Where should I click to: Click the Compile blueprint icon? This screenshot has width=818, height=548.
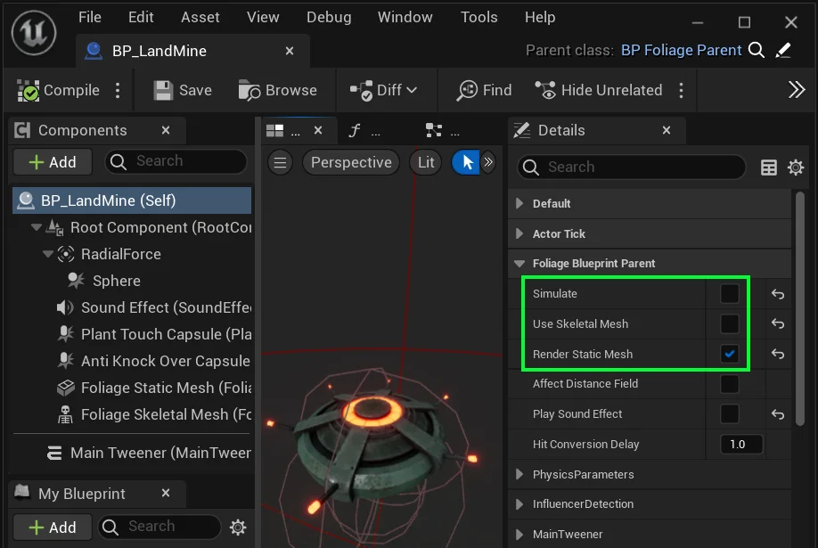click(29, 91)
